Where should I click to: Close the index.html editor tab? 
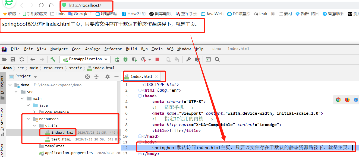coord(156,77)
